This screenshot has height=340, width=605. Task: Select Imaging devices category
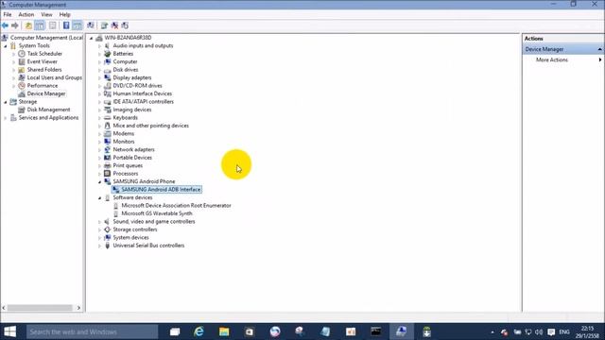[x=132, y=110]
